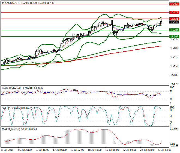Select the 14.885 price axis value
Viewport: 180px width, 153px height.
[x=174, y=75]
